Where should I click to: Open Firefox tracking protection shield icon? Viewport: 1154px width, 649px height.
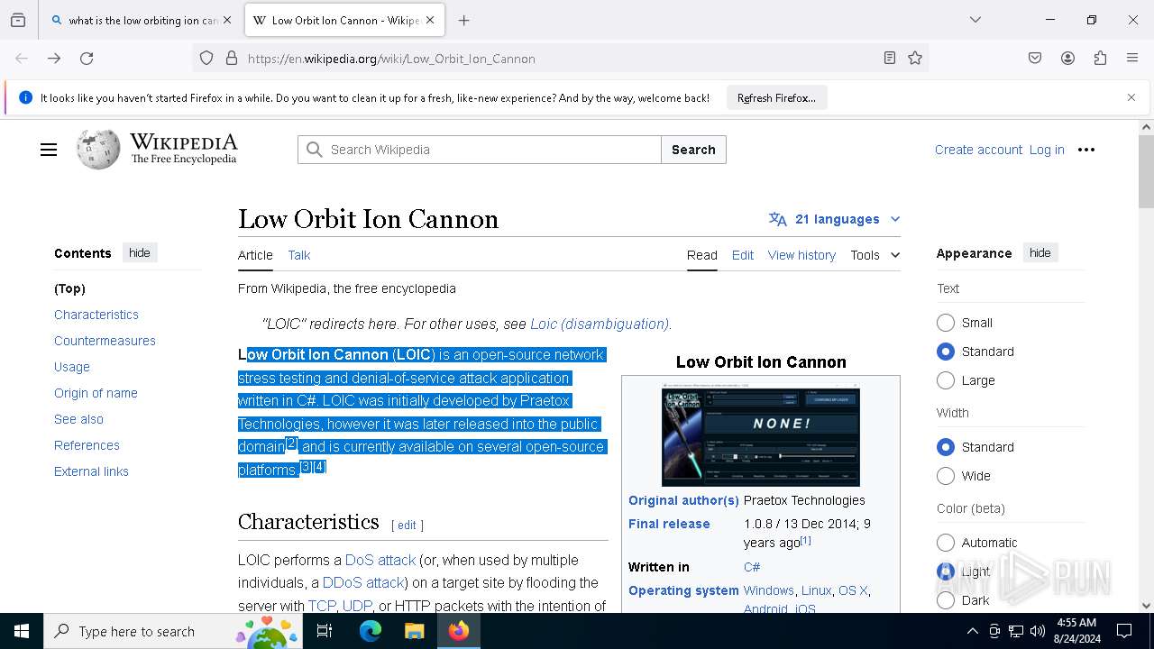(206, 59)
